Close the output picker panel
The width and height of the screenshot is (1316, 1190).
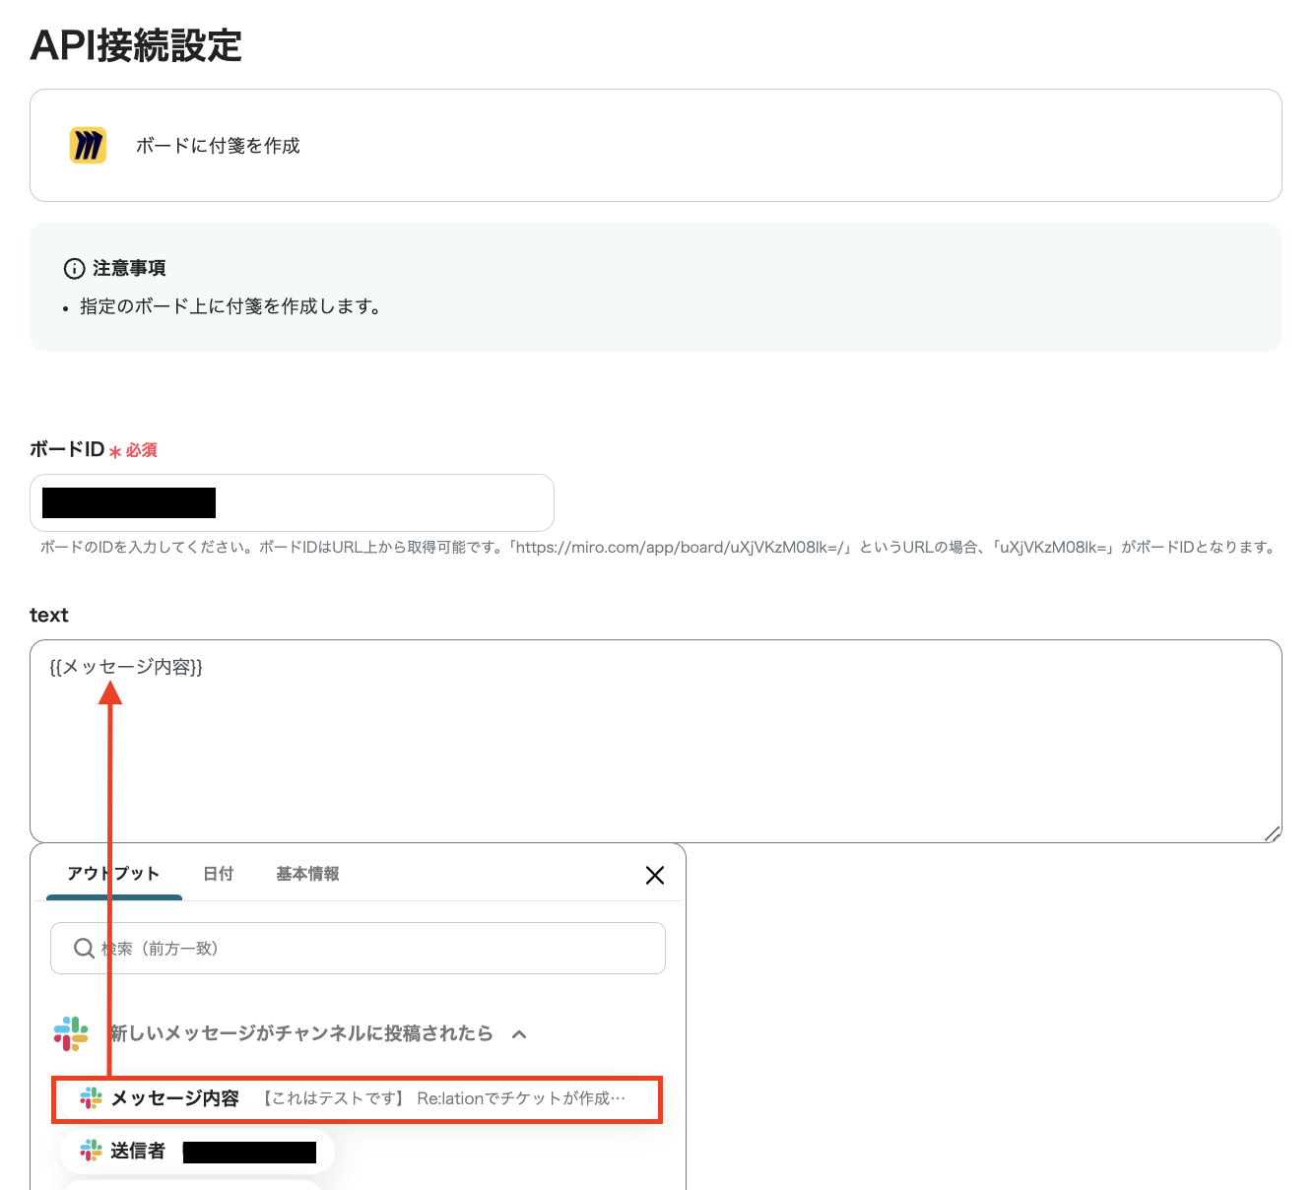[x=654, y=875]
